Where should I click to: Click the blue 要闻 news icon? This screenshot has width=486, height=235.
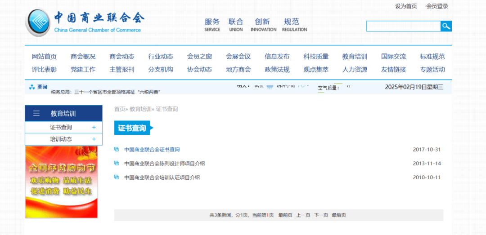point(32,87)
